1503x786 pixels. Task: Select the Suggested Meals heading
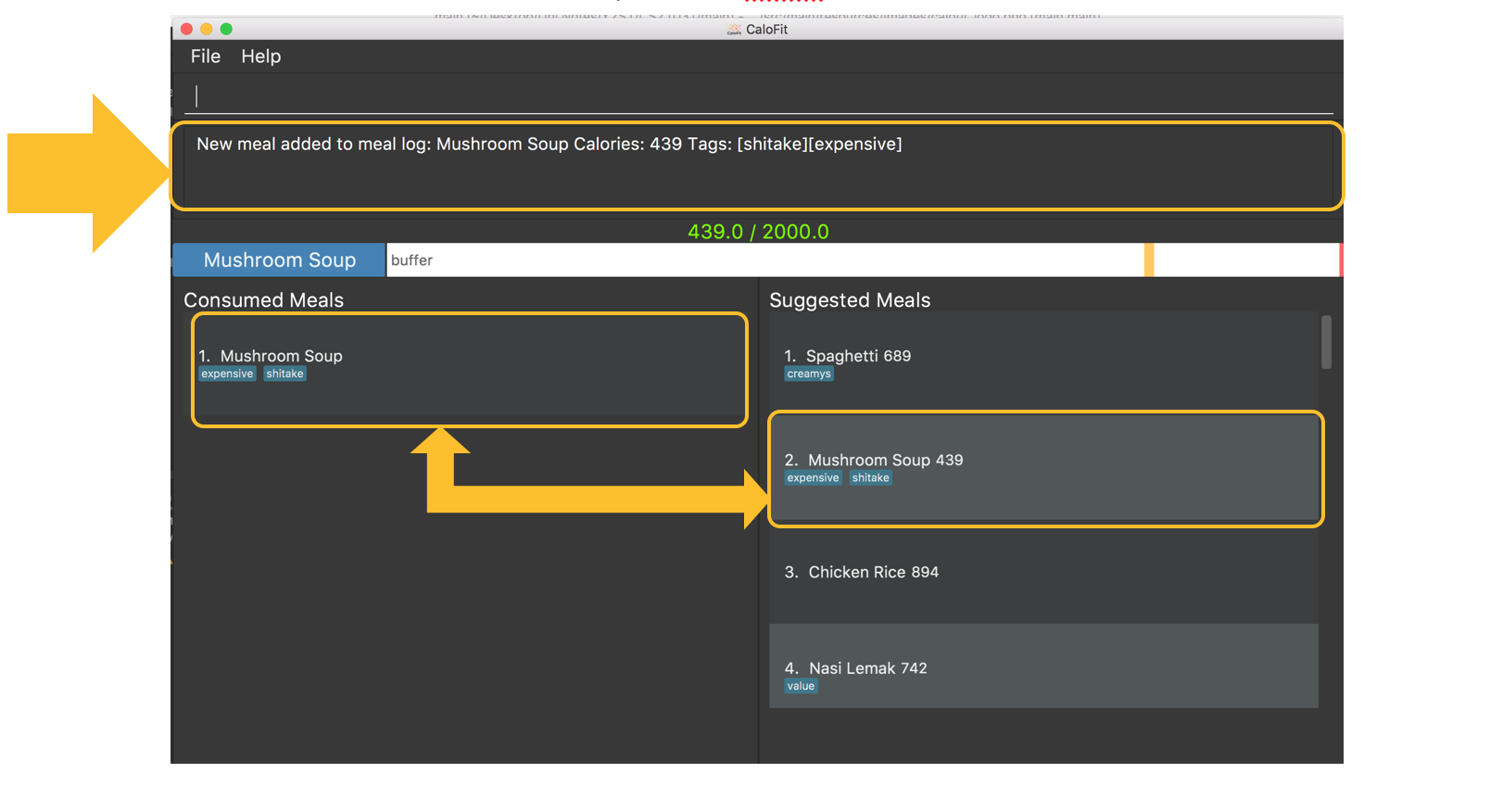pos(850,300)
